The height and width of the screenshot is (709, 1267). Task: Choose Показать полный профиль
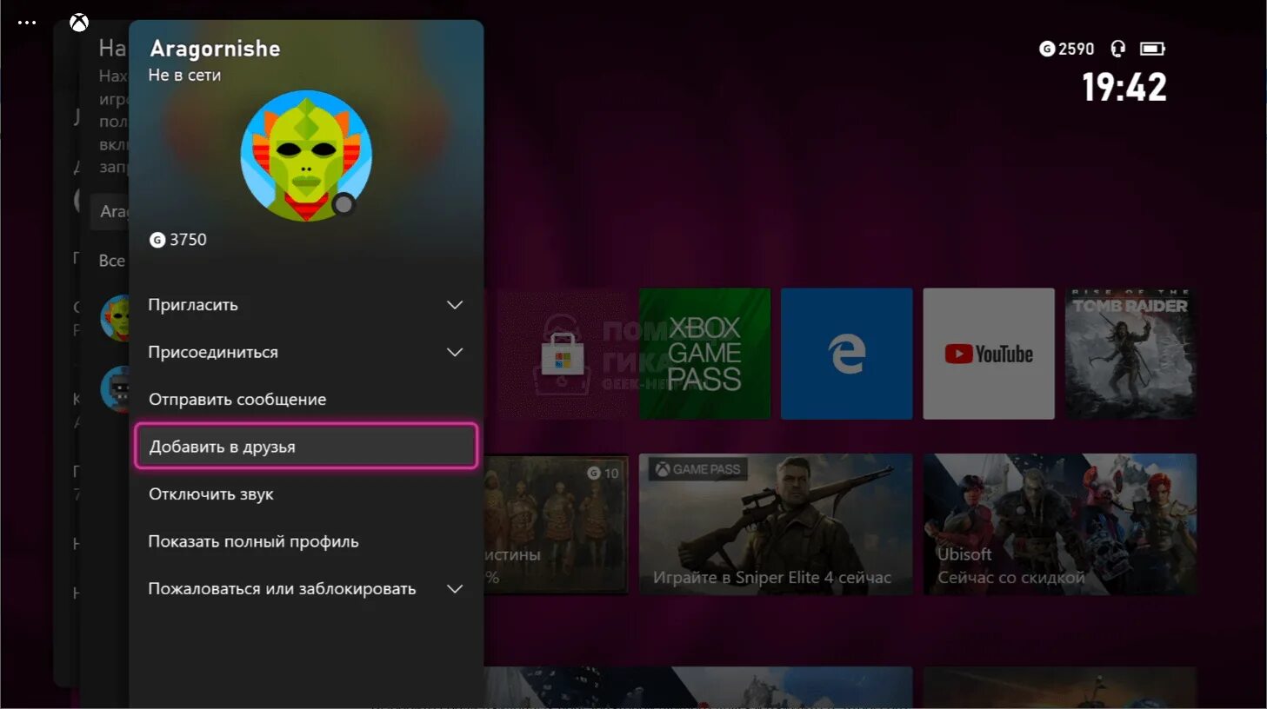[x=306, y=541]
